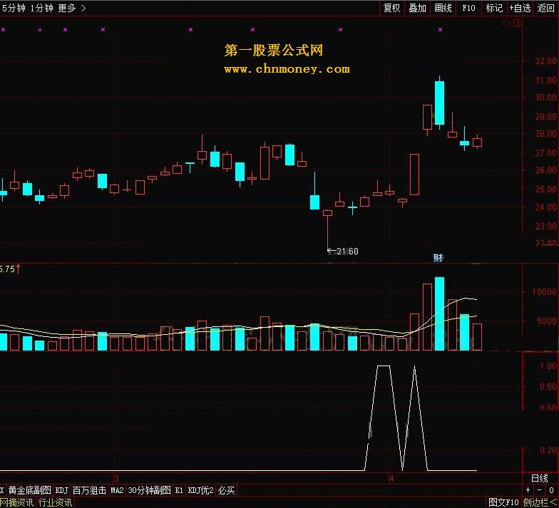Select the MA2 indicator tab

[x=117, y=490]
